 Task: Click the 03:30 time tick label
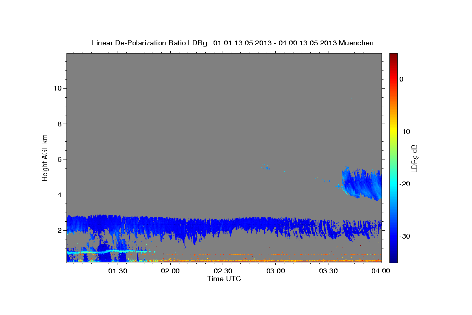[328, 271]
